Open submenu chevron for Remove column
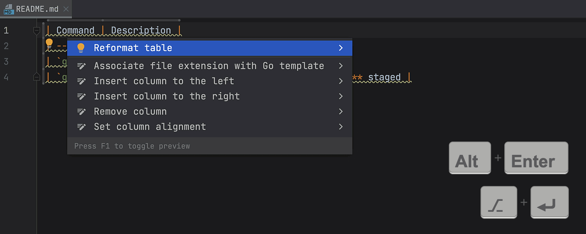Image resolution: width=586 pixels, height=234 pixels. 341,112
